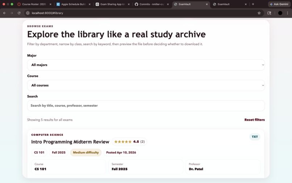Close the active ExamVault tab
Image resolution: width=292 pixels, height=183 pixels.
207,4
